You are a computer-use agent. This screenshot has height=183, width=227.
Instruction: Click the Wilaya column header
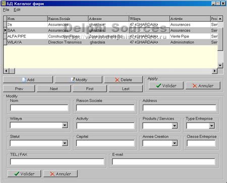click(x=149, y=19)
